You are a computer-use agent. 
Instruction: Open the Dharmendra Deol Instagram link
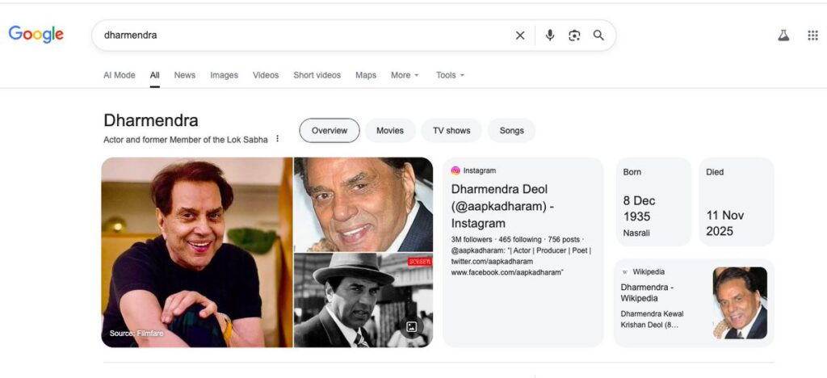click(502, 206)
